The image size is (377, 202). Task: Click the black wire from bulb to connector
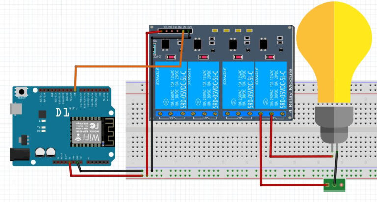click(336, 167)
